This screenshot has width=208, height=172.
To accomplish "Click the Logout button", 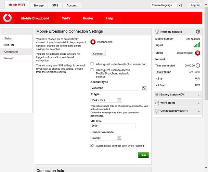I will click(195, 5).
